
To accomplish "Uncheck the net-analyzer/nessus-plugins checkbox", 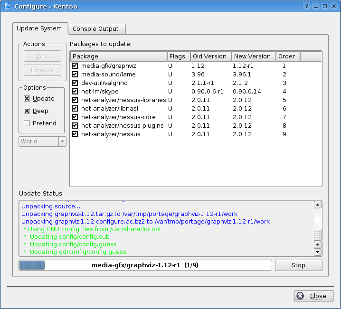I will pos(75,126).
